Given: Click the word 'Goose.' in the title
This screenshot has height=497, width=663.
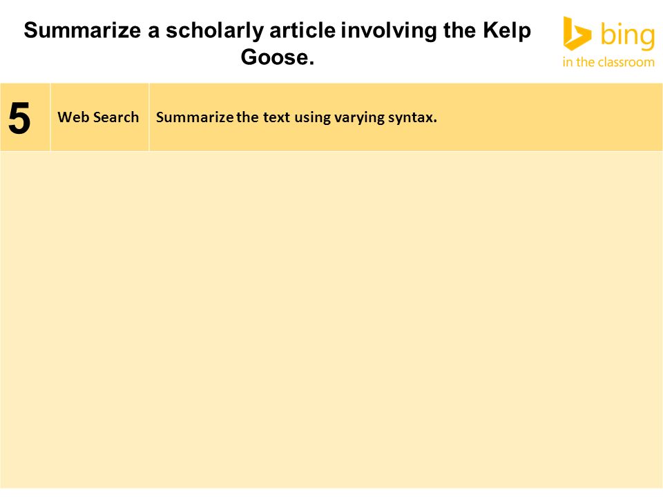Looking at the screenshot, I should coord(278,57).
